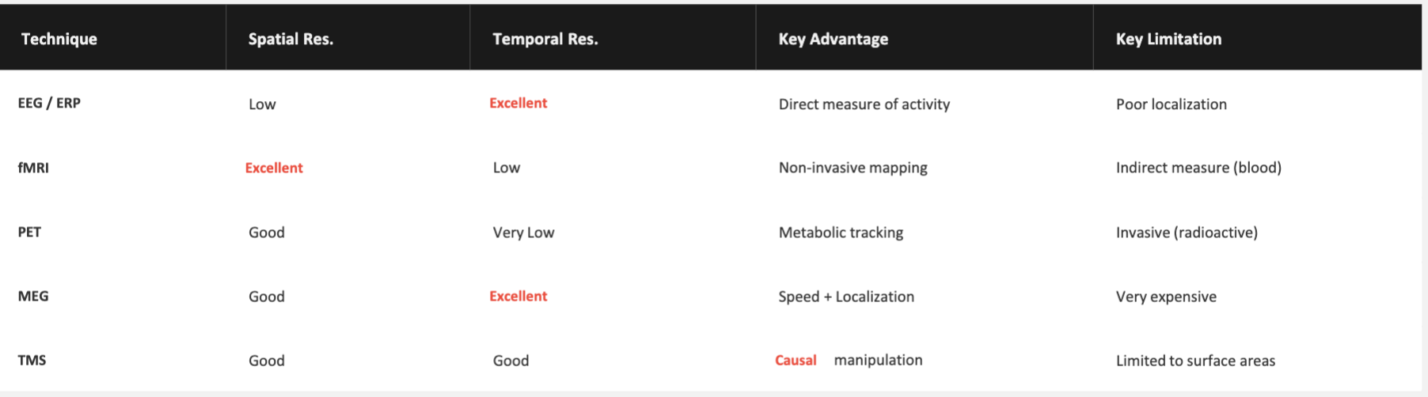Select the Very expensive cell
The width and height of the screenshot is (1428, 397).
(1166, 297)
